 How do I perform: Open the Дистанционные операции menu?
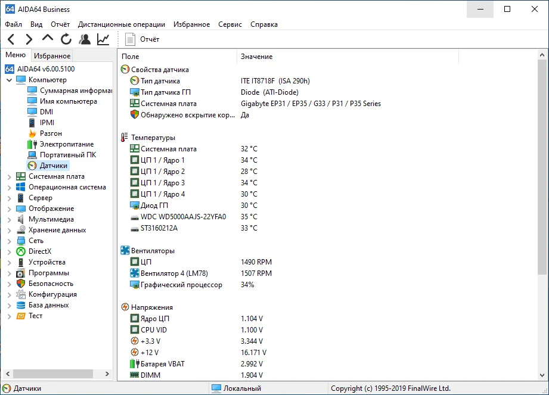(x=122, y=24)
